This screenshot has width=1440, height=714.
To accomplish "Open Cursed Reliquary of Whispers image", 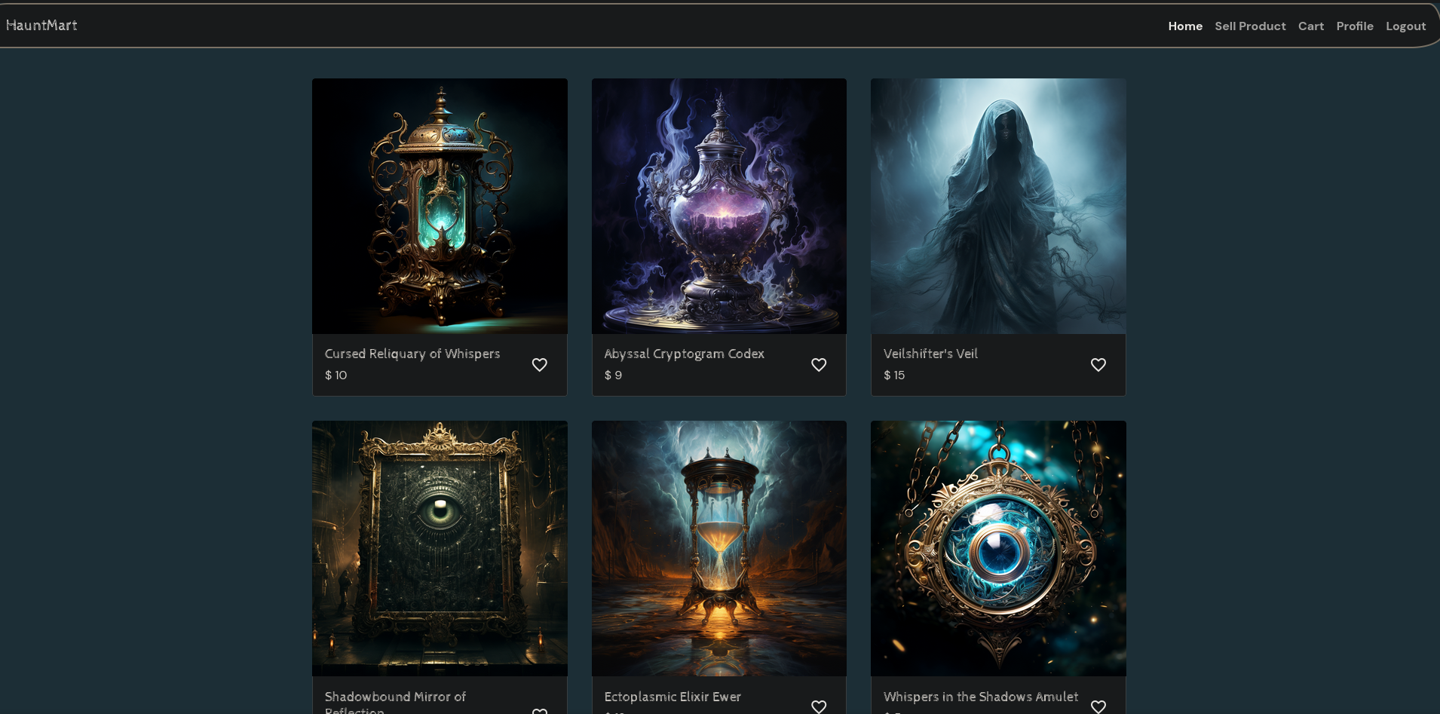I will 440,206.
